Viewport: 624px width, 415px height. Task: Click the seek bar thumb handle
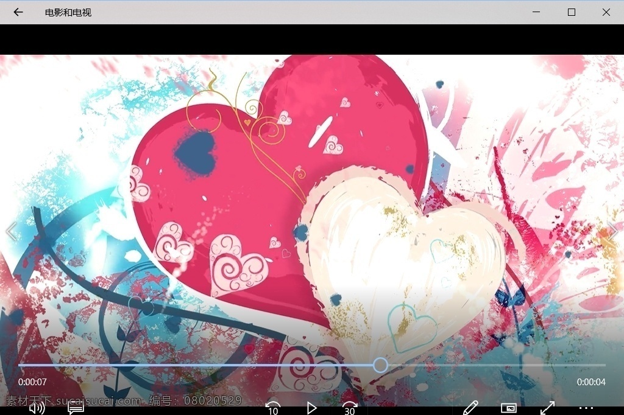pos(380,364)
